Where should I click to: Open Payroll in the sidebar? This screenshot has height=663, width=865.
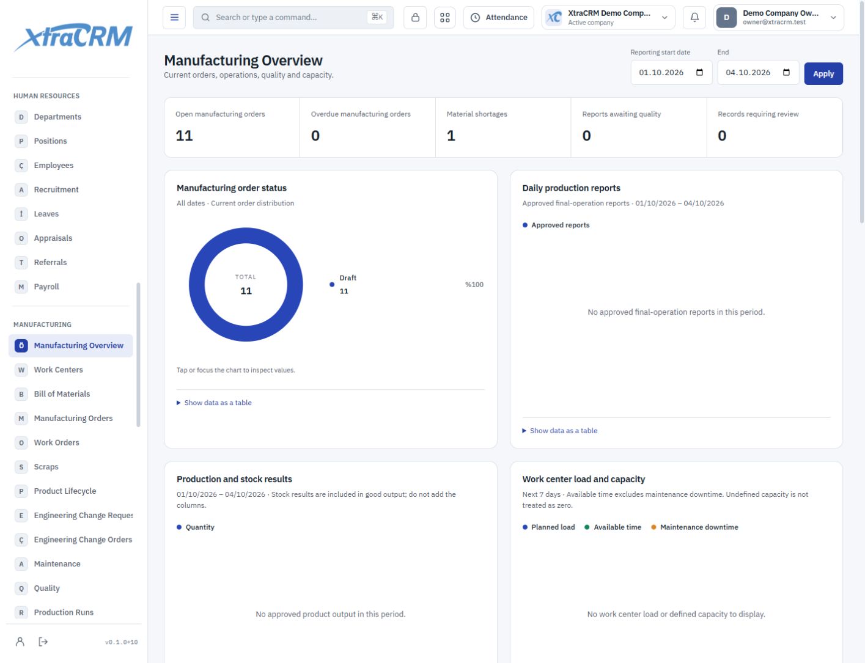[71, 287]
